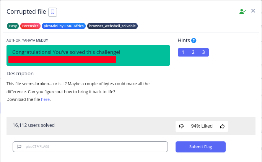Open hint number 3
This screenshot has height=162, width=262.
click(x=203, y=52)
